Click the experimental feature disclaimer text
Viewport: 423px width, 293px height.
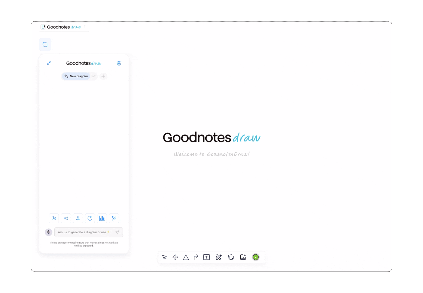tap(84, 244)
